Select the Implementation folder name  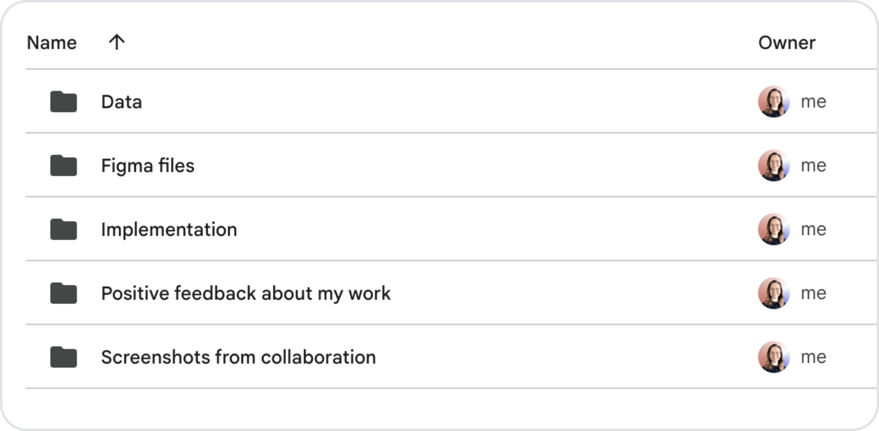click(169, 230)
